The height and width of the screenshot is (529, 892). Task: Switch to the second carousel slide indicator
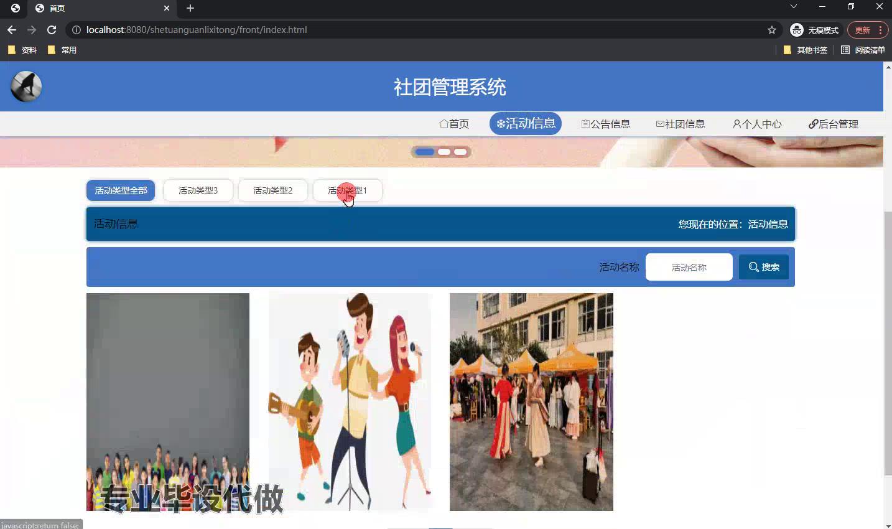pyautogui.click(x=444, y=152)
